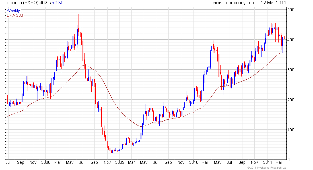The height and width of the screenshot is (170, 313).
Task: Select the +0.30 price change value
Action: [x=58, y=3]
